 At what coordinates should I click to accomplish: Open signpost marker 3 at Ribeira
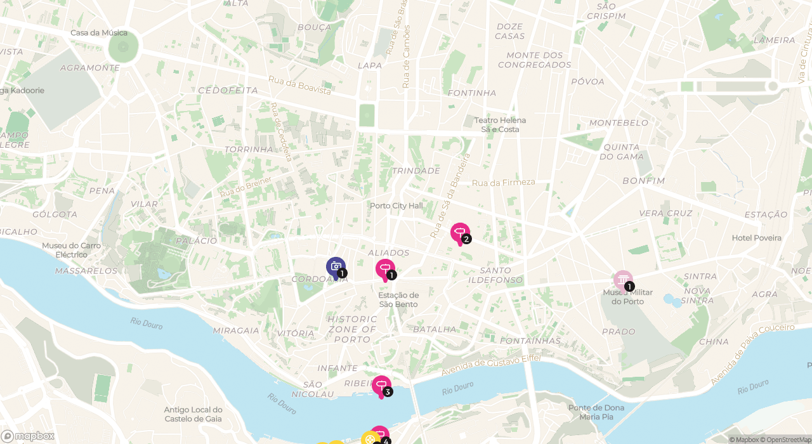(381, 386)
